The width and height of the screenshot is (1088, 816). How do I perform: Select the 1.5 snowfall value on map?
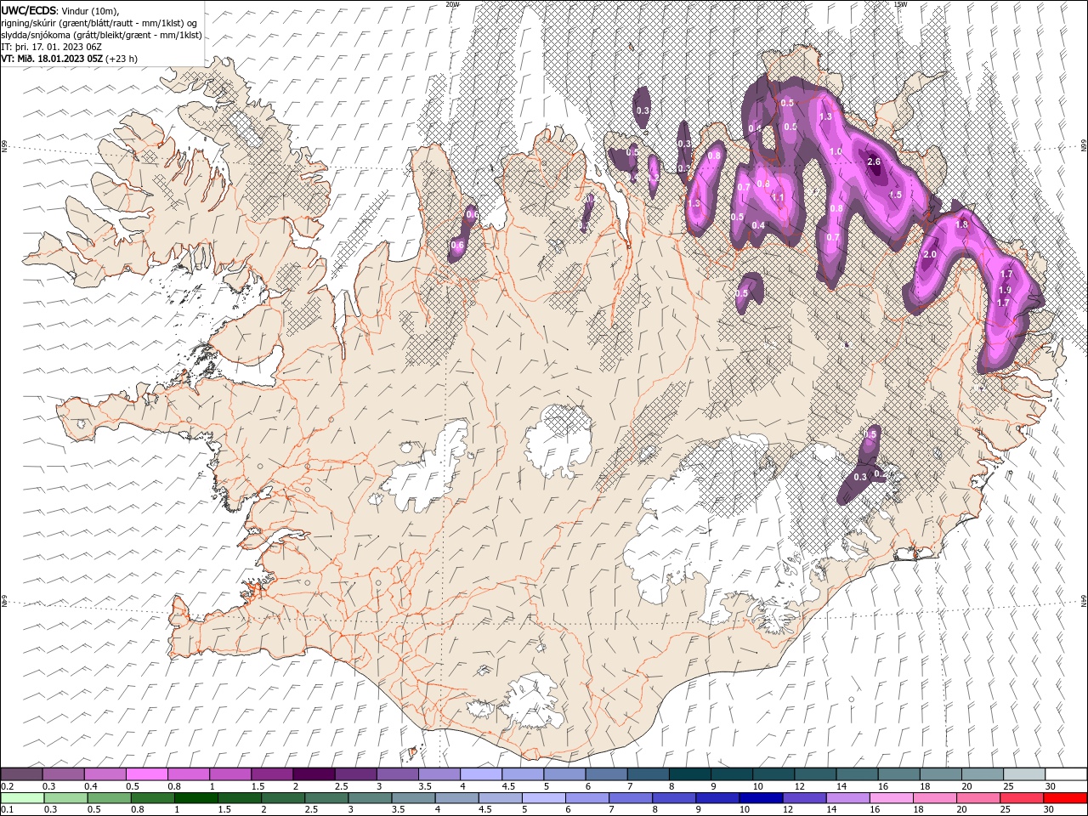click(x=895, y=195)
